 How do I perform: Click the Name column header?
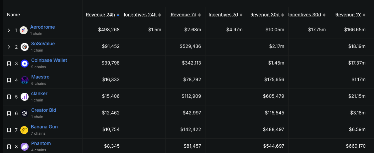coord(14,15)
